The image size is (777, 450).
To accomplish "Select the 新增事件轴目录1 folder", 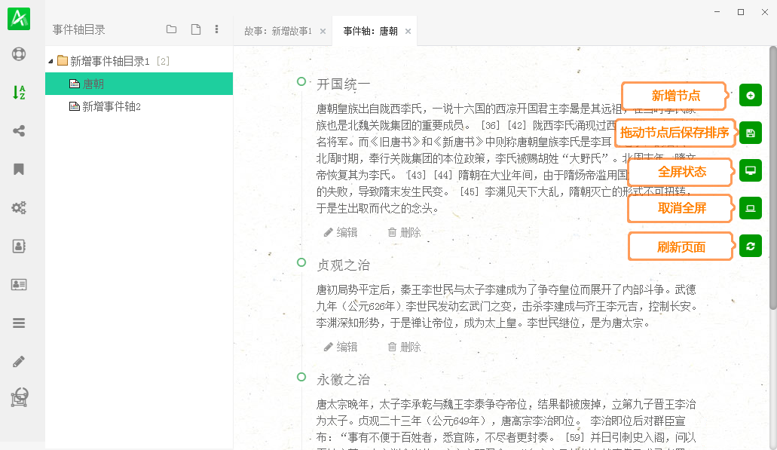I will [x=110, y=61].
